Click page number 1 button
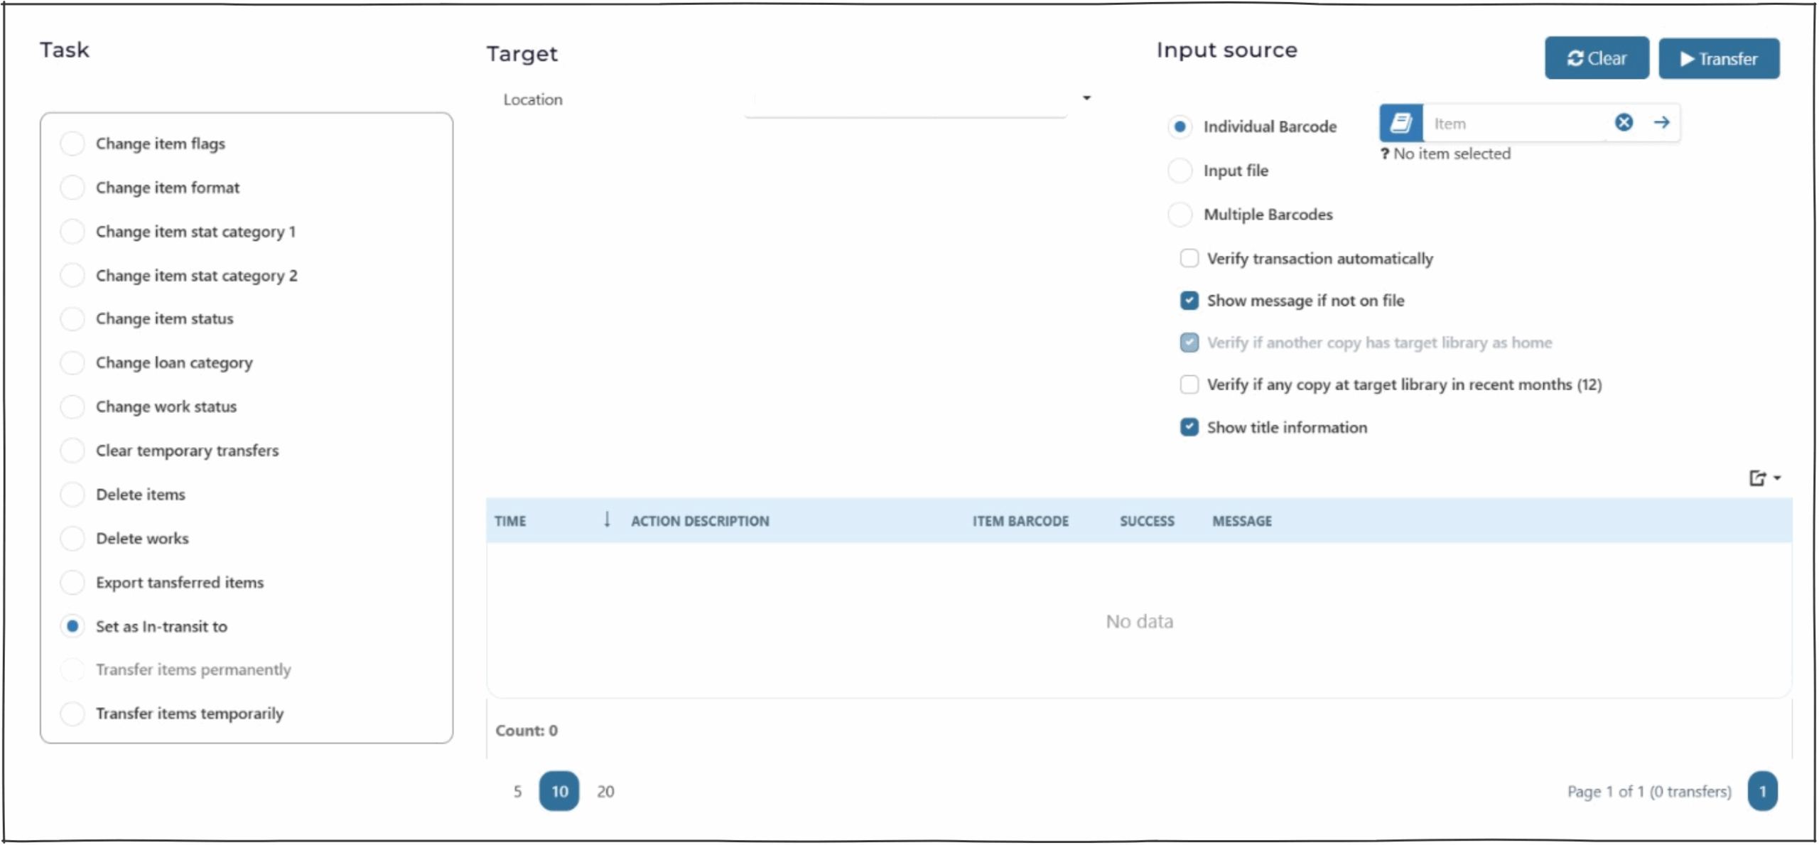This screenshot has width=1819, height=845. pyautogui.click(x=1761, y=791)
